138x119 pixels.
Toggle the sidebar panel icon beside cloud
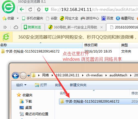coord(5,27)
